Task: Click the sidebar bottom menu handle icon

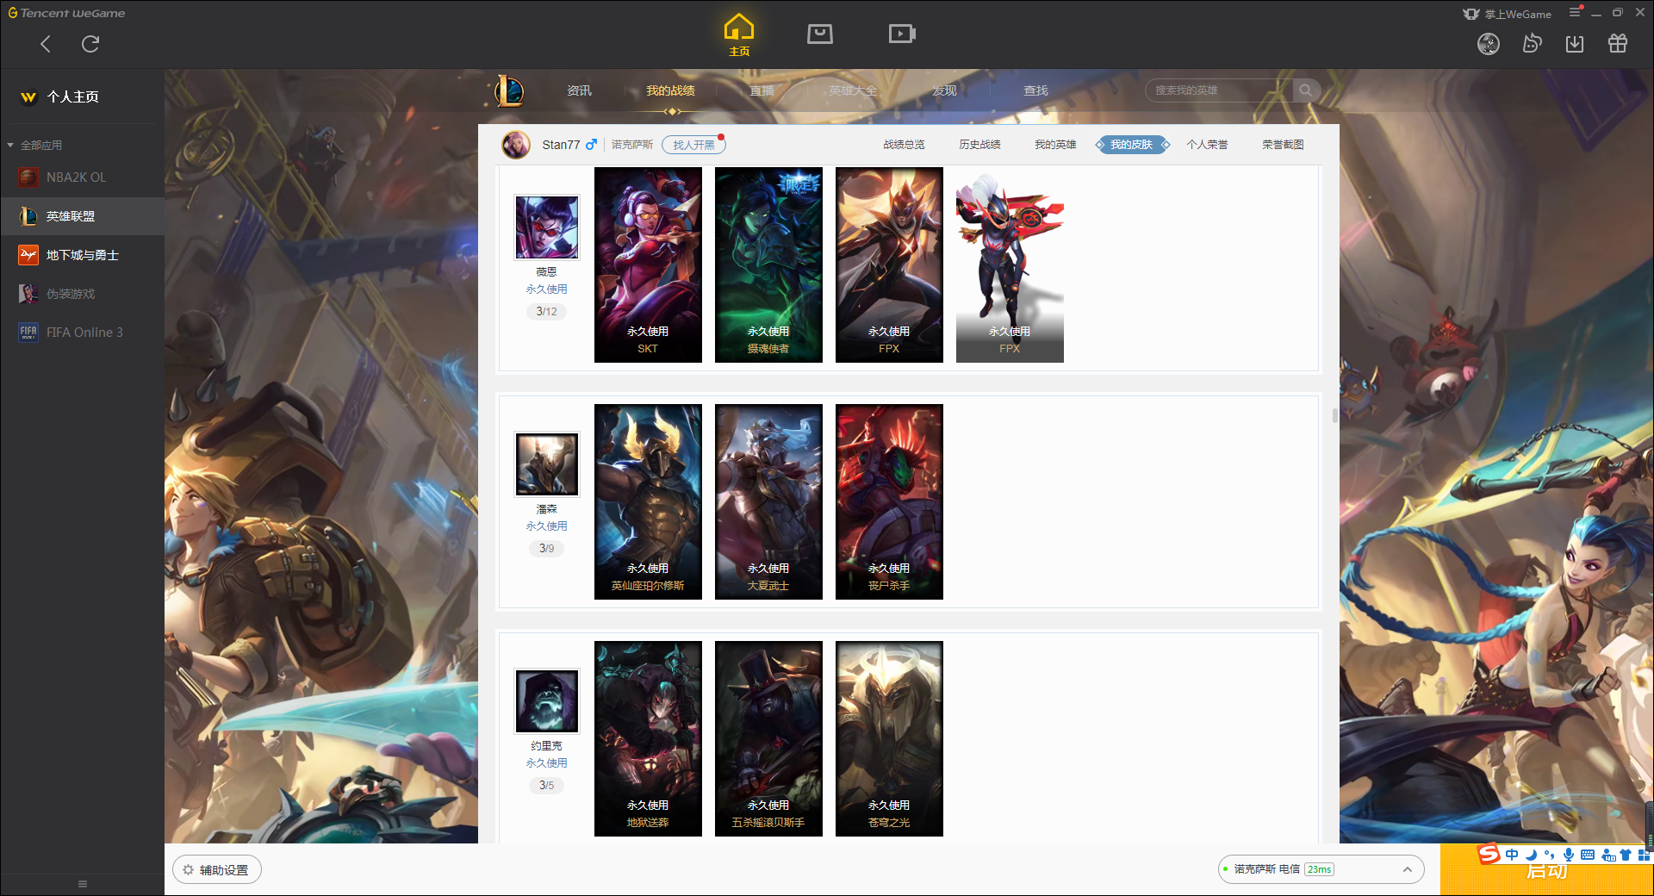Action: [x=83, y=884]
